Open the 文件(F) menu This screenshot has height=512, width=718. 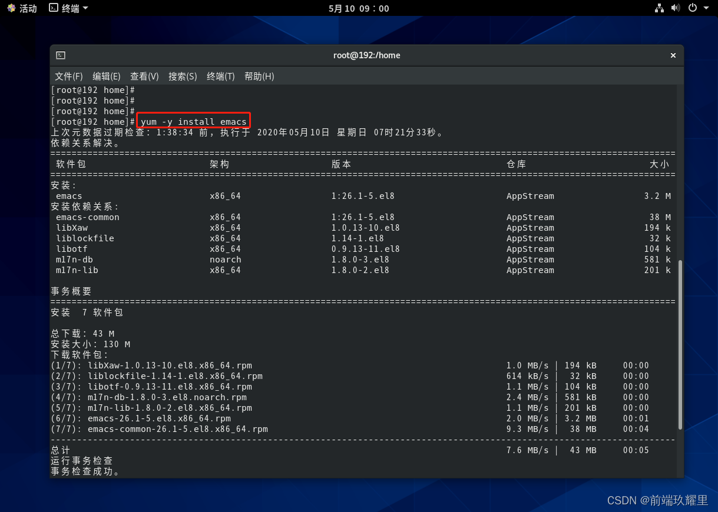pos(69,77)
